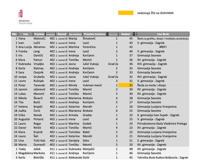207x167 pixels.
Task: Select the Prezime mentora column header
Action: click(94, 34)
